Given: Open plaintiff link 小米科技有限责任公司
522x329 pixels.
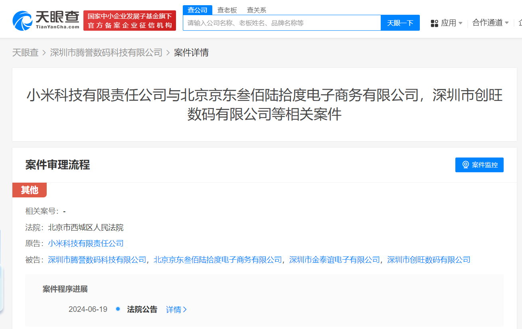Looking at the screenshot, I should 85,243.
